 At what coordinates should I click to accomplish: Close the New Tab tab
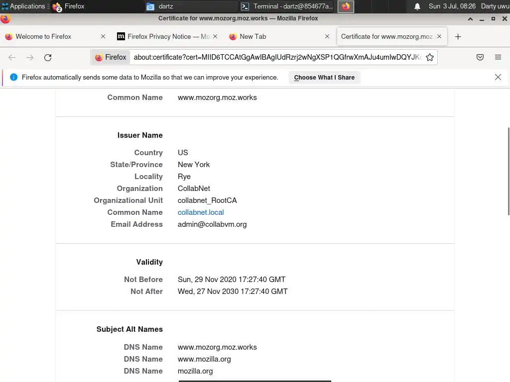[x=327, y=36]
